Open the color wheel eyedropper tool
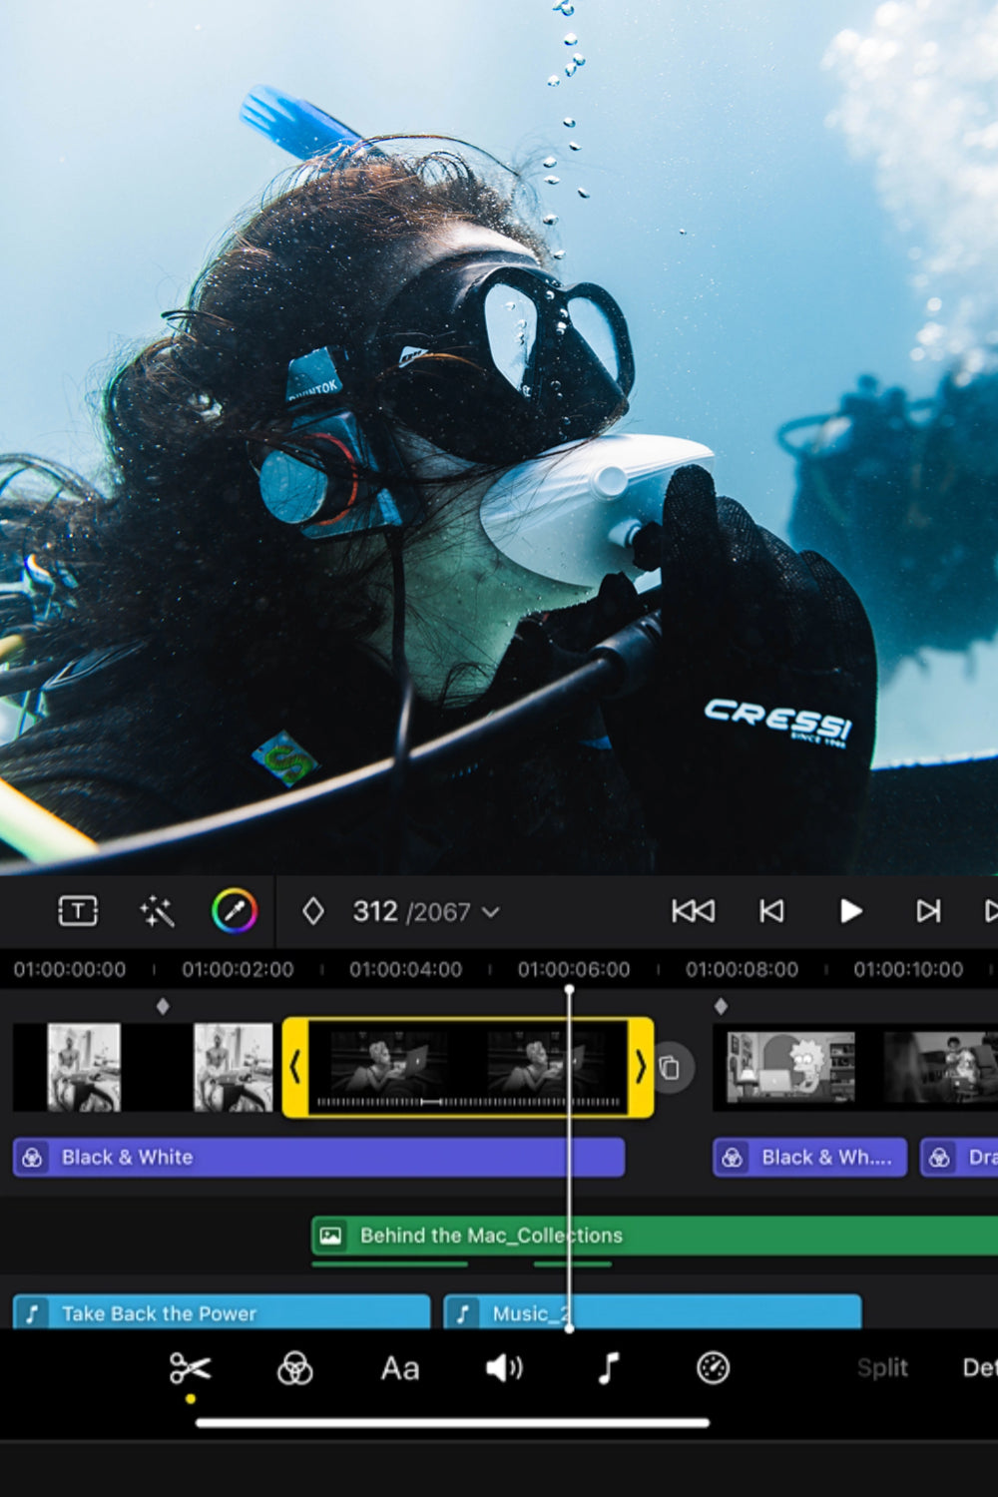Viewport: 998px width, 1497px height. (235, 911)
